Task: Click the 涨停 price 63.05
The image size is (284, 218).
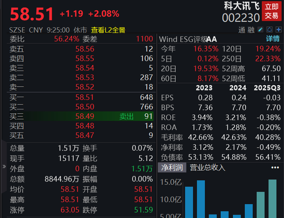Action: 70,210
